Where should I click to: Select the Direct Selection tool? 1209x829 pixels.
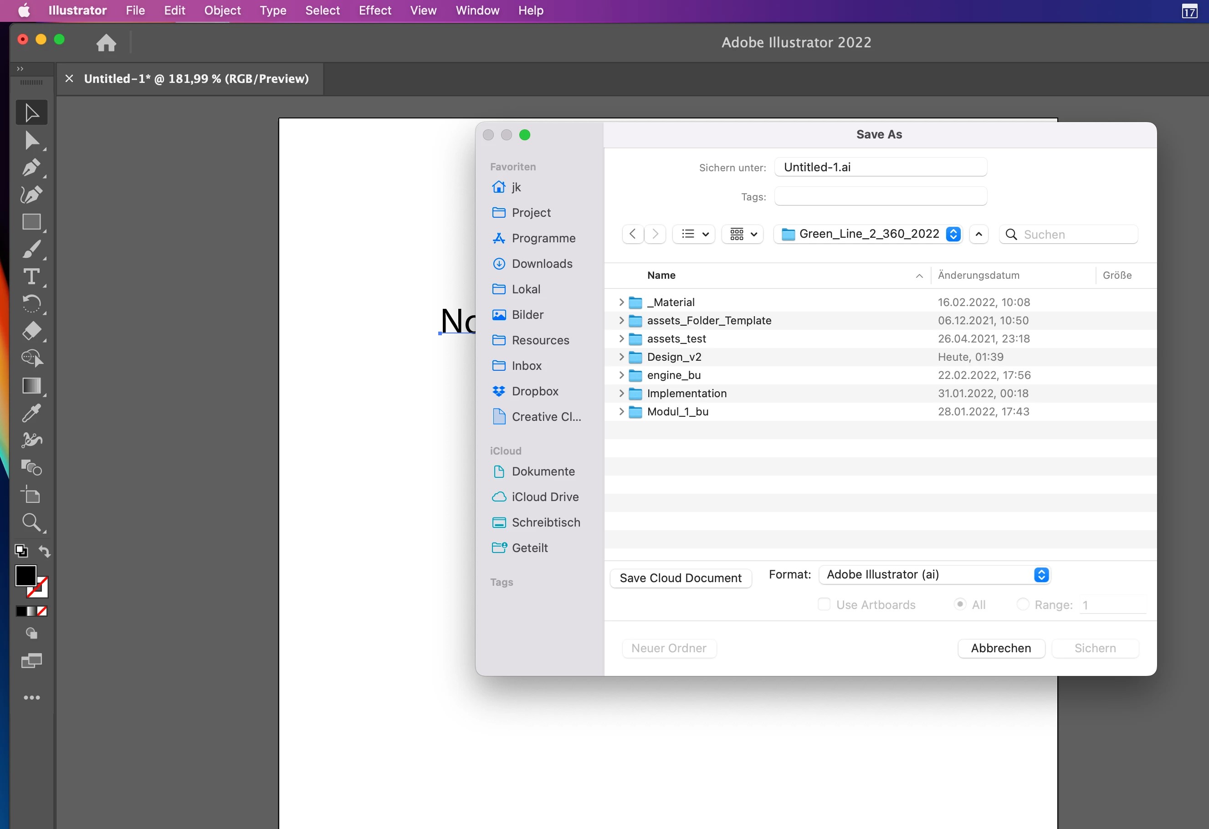[31, 140]
